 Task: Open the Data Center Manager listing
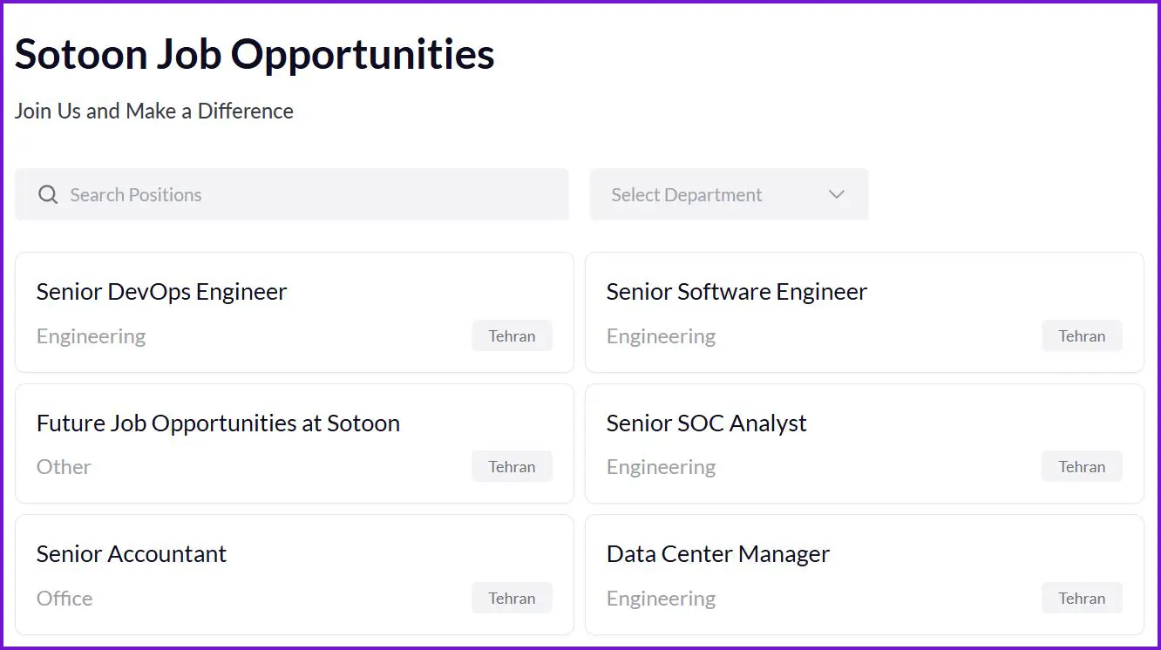tap(717, 554)
